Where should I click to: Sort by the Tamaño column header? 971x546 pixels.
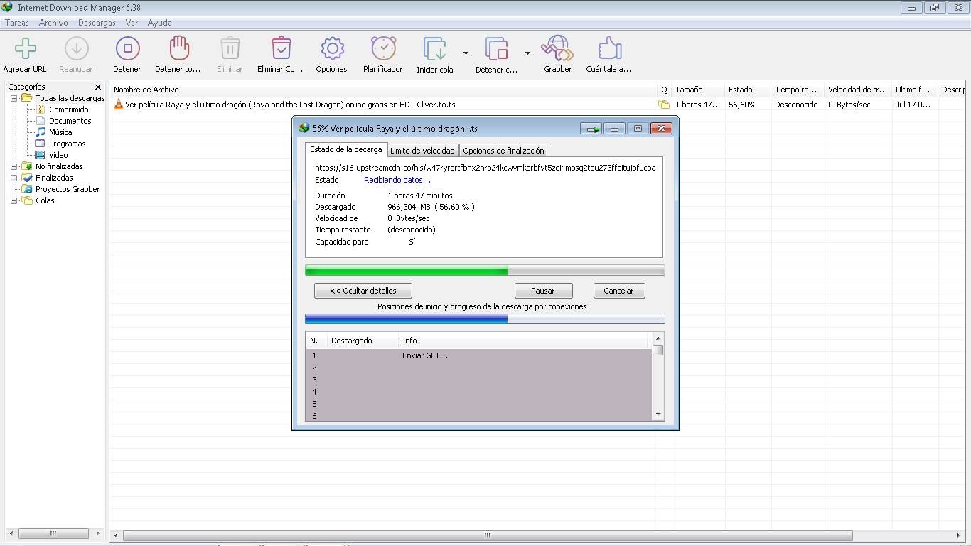pos(698,90)
